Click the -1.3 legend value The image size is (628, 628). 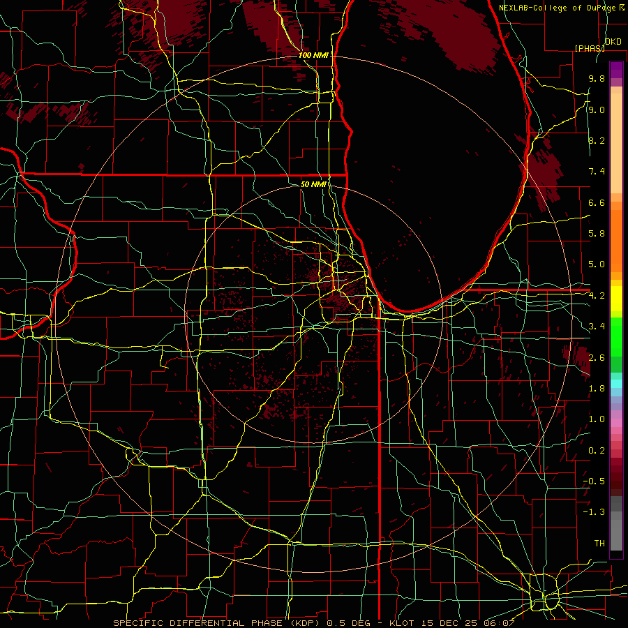[x=594, y=512]
